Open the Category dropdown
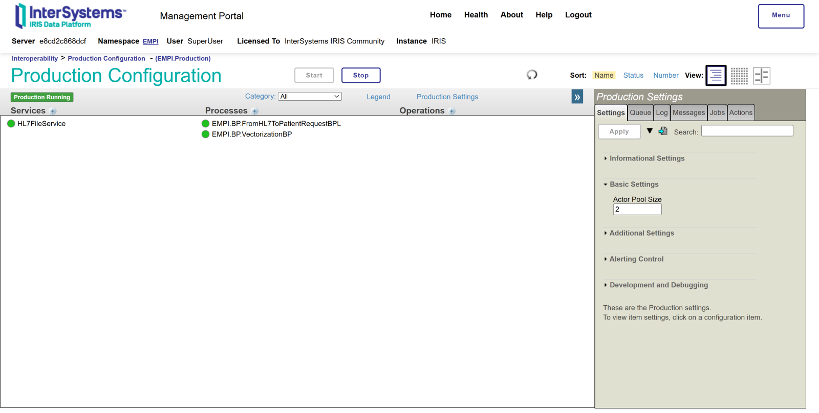The image size is (819, 413). [310, 97]
